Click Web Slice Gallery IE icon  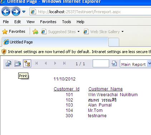tap(86, 32)
